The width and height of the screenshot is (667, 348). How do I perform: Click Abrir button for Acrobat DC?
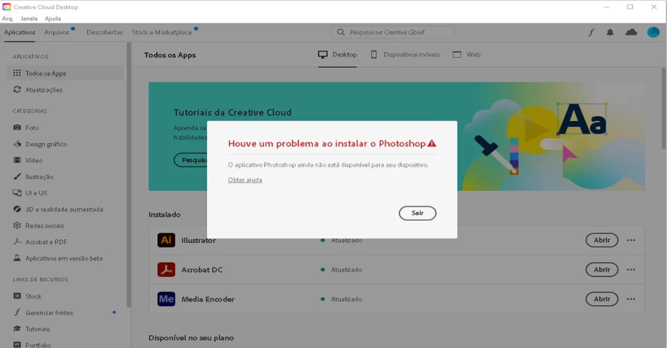[x=602, y=270]
